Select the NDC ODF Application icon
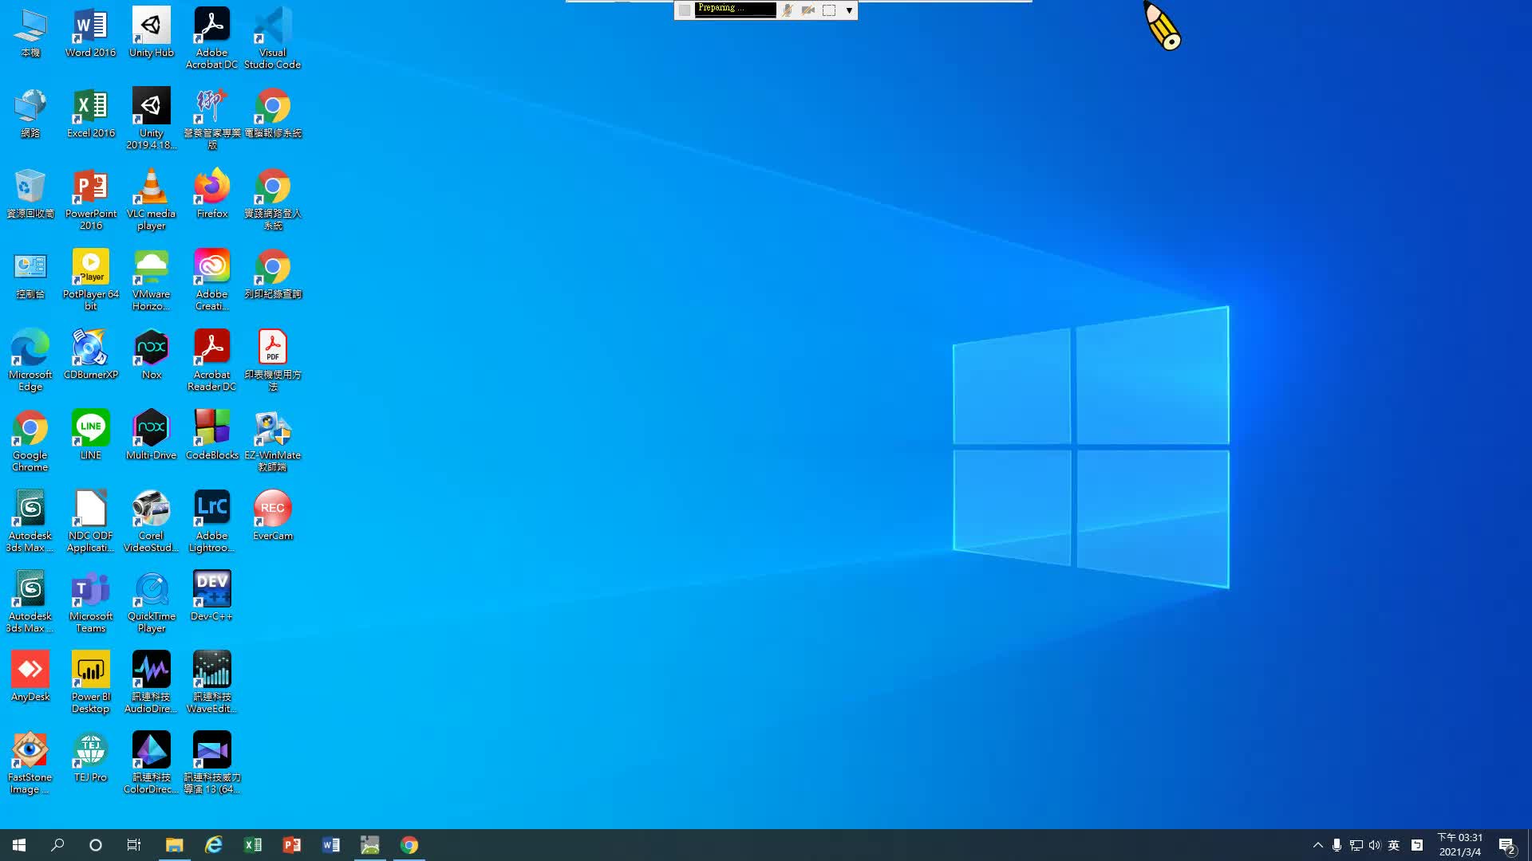 click(x=90, y=521)
